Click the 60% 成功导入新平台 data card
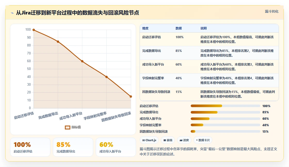 (116, 147)
